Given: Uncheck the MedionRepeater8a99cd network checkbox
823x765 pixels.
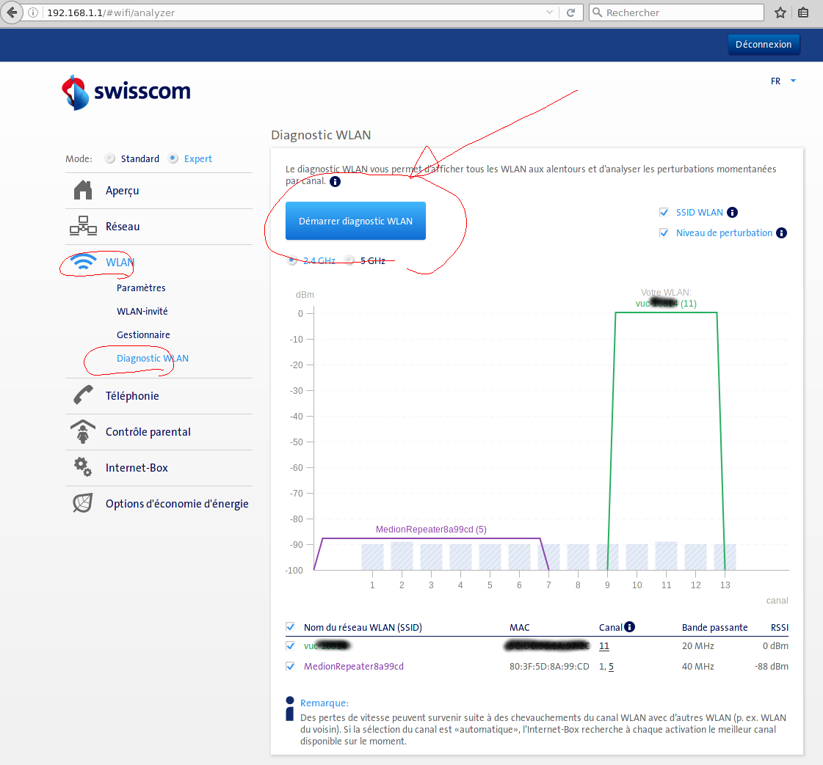Looking at the screenshot, I should pos(291,667).
